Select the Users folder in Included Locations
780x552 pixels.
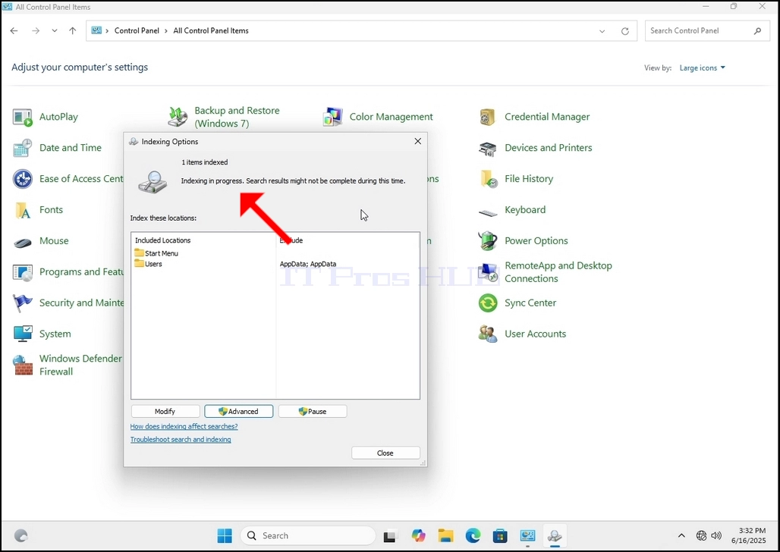(x=148, y=264)
